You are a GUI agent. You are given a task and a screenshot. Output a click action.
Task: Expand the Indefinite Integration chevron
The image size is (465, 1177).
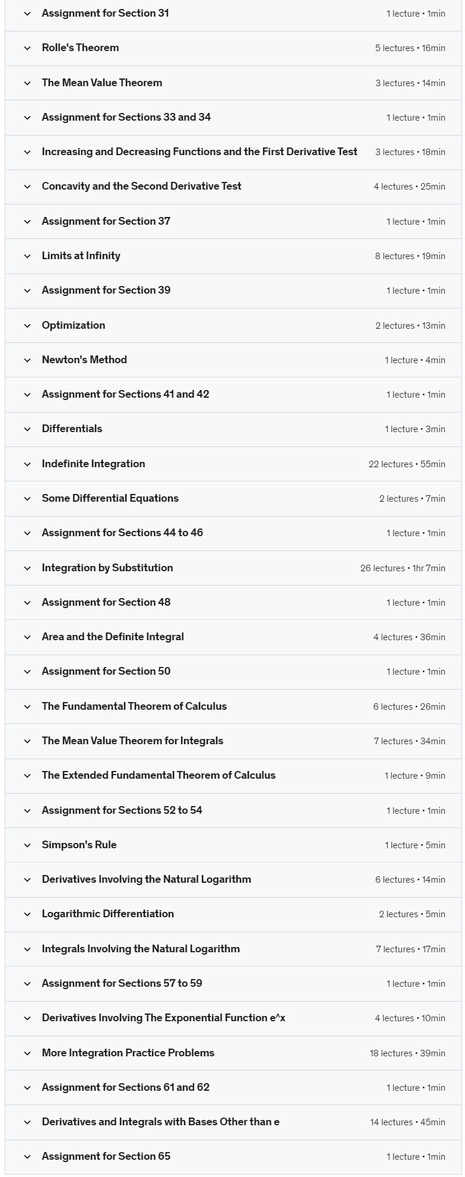27,464
